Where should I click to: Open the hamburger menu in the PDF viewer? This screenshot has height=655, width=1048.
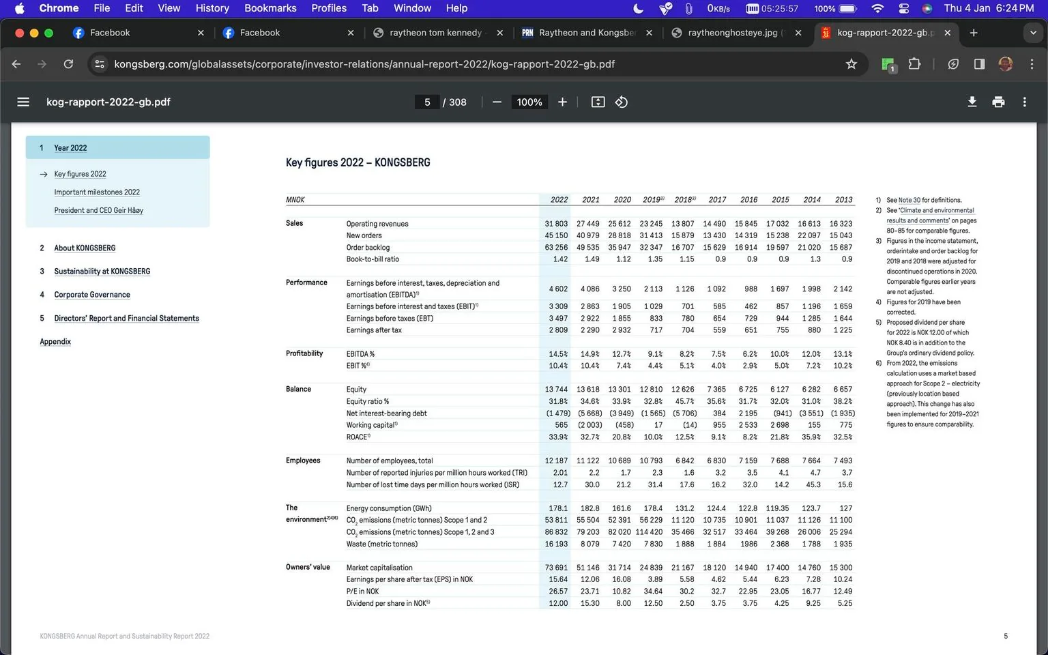[x=23, y=102]
